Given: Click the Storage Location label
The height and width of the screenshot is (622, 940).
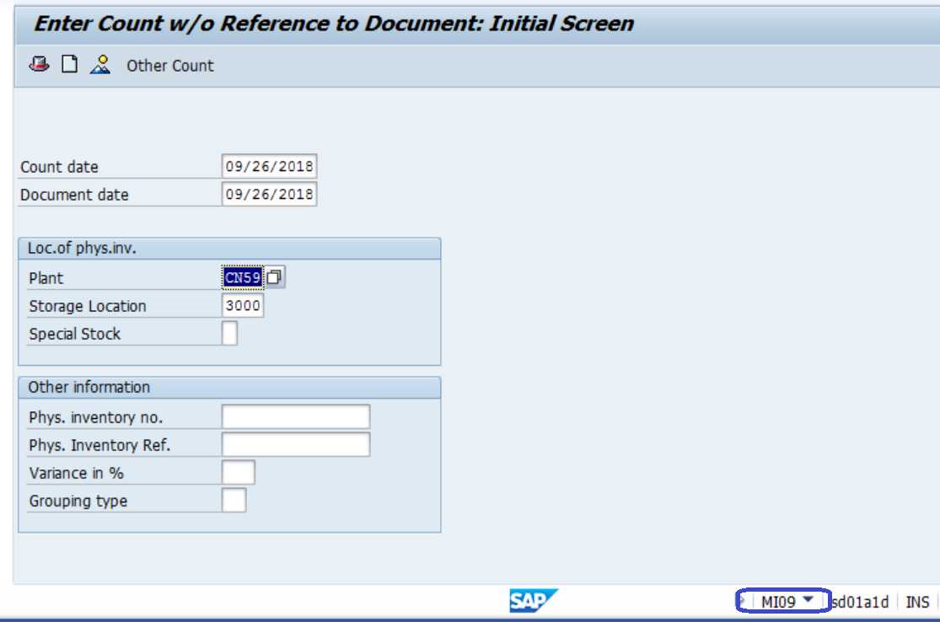Looking at the screenshot, I should pyautogui.click(x=88, y=306).
